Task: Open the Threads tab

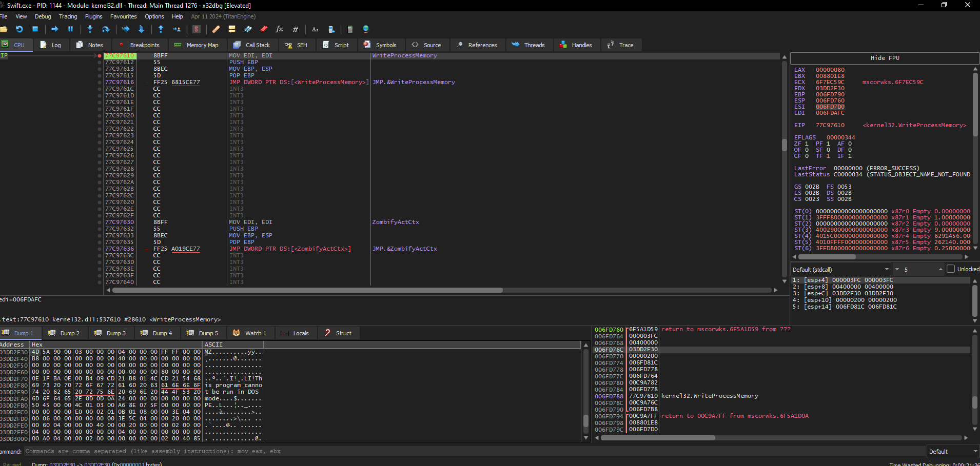Action: coord(528,45)
